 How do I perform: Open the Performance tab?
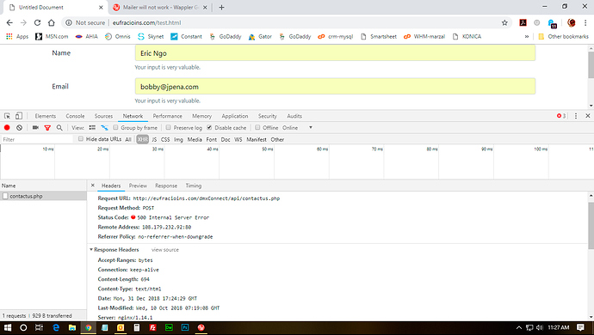click(168, 116)
